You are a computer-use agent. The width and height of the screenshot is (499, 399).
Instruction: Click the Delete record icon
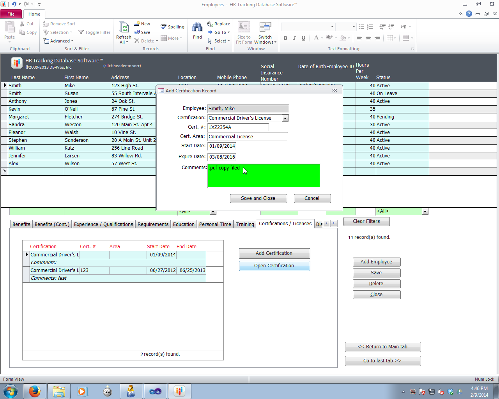point(137,41)
